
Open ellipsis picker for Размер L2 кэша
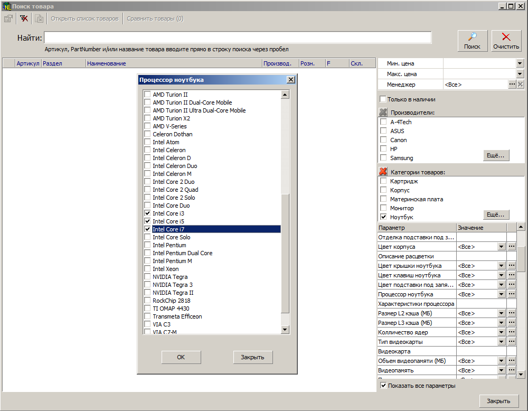pyautogui.click(x=512, y=313)
